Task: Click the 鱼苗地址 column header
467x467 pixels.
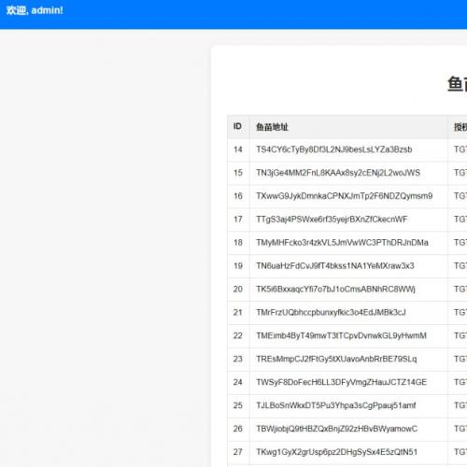Action: 272,127
